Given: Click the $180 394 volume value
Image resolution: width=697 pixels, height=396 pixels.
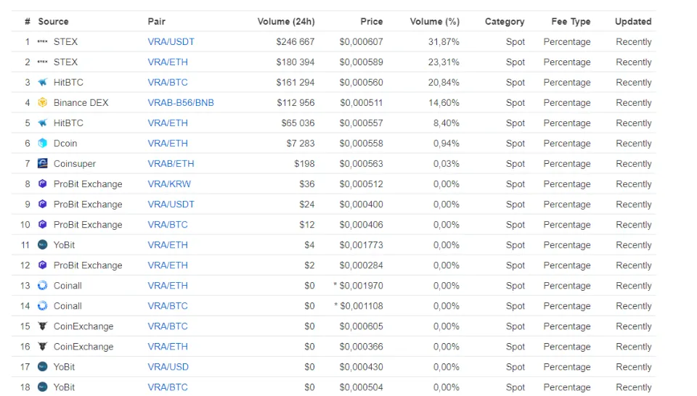Looking at the screenshot, I should click(x=295, y=62).
